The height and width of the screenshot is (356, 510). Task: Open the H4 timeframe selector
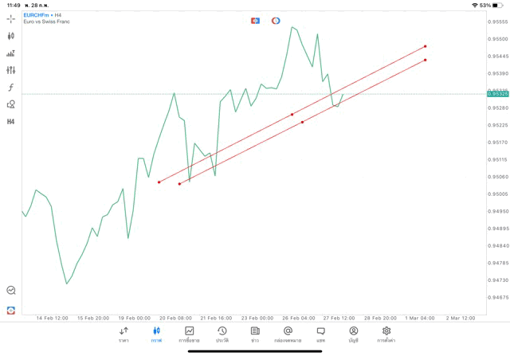[11, 122]
